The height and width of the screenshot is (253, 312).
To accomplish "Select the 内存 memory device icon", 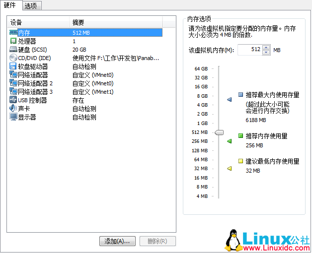I will click(x=13, y=33).
